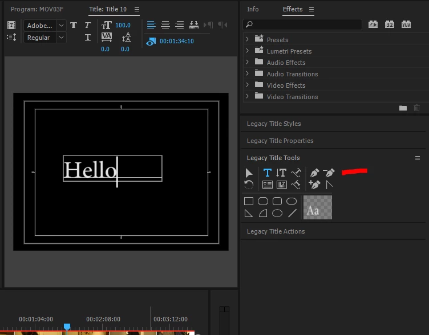The image size is (429, 335).
Task: Select the Path Type tool
Action: click(x=296, y=173)
